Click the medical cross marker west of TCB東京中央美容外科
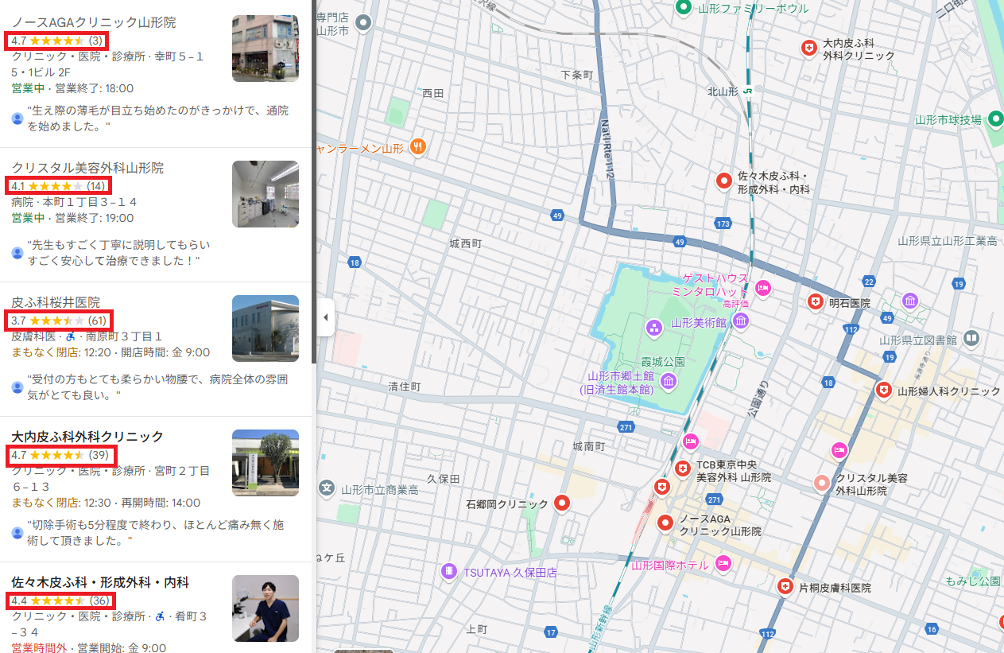Screen dimensions: 1004x653 point(661,486)
